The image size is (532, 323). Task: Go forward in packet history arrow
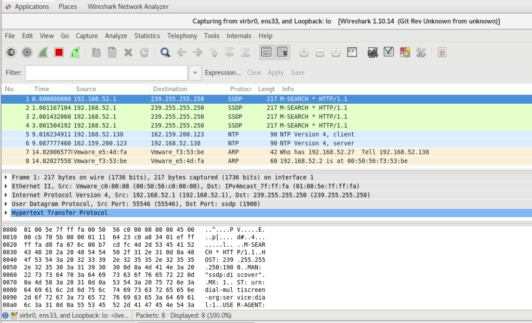[x=197, y=52]
